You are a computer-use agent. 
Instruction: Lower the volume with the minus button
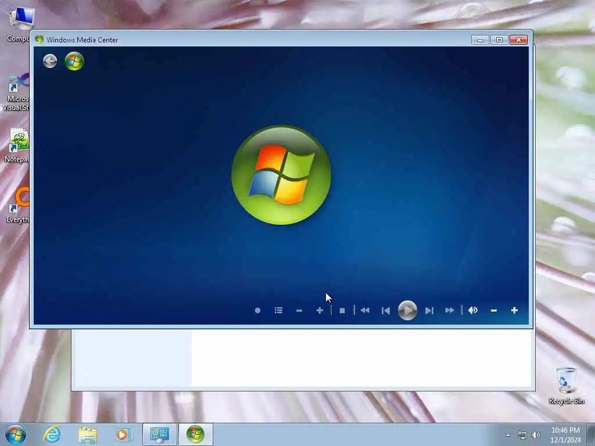(494, 311)
